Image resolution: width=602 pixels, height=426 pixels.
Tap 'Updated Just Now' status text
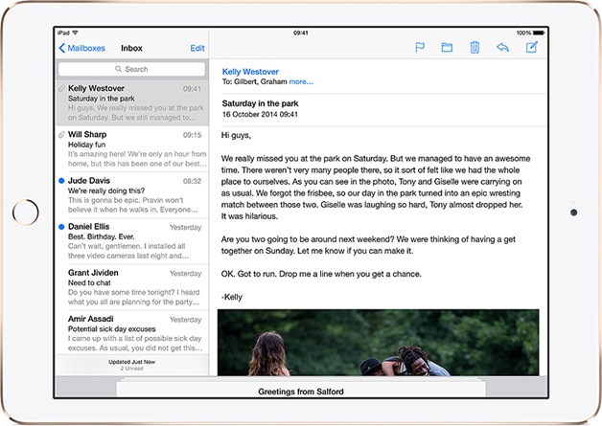click(x=131, y=362)
